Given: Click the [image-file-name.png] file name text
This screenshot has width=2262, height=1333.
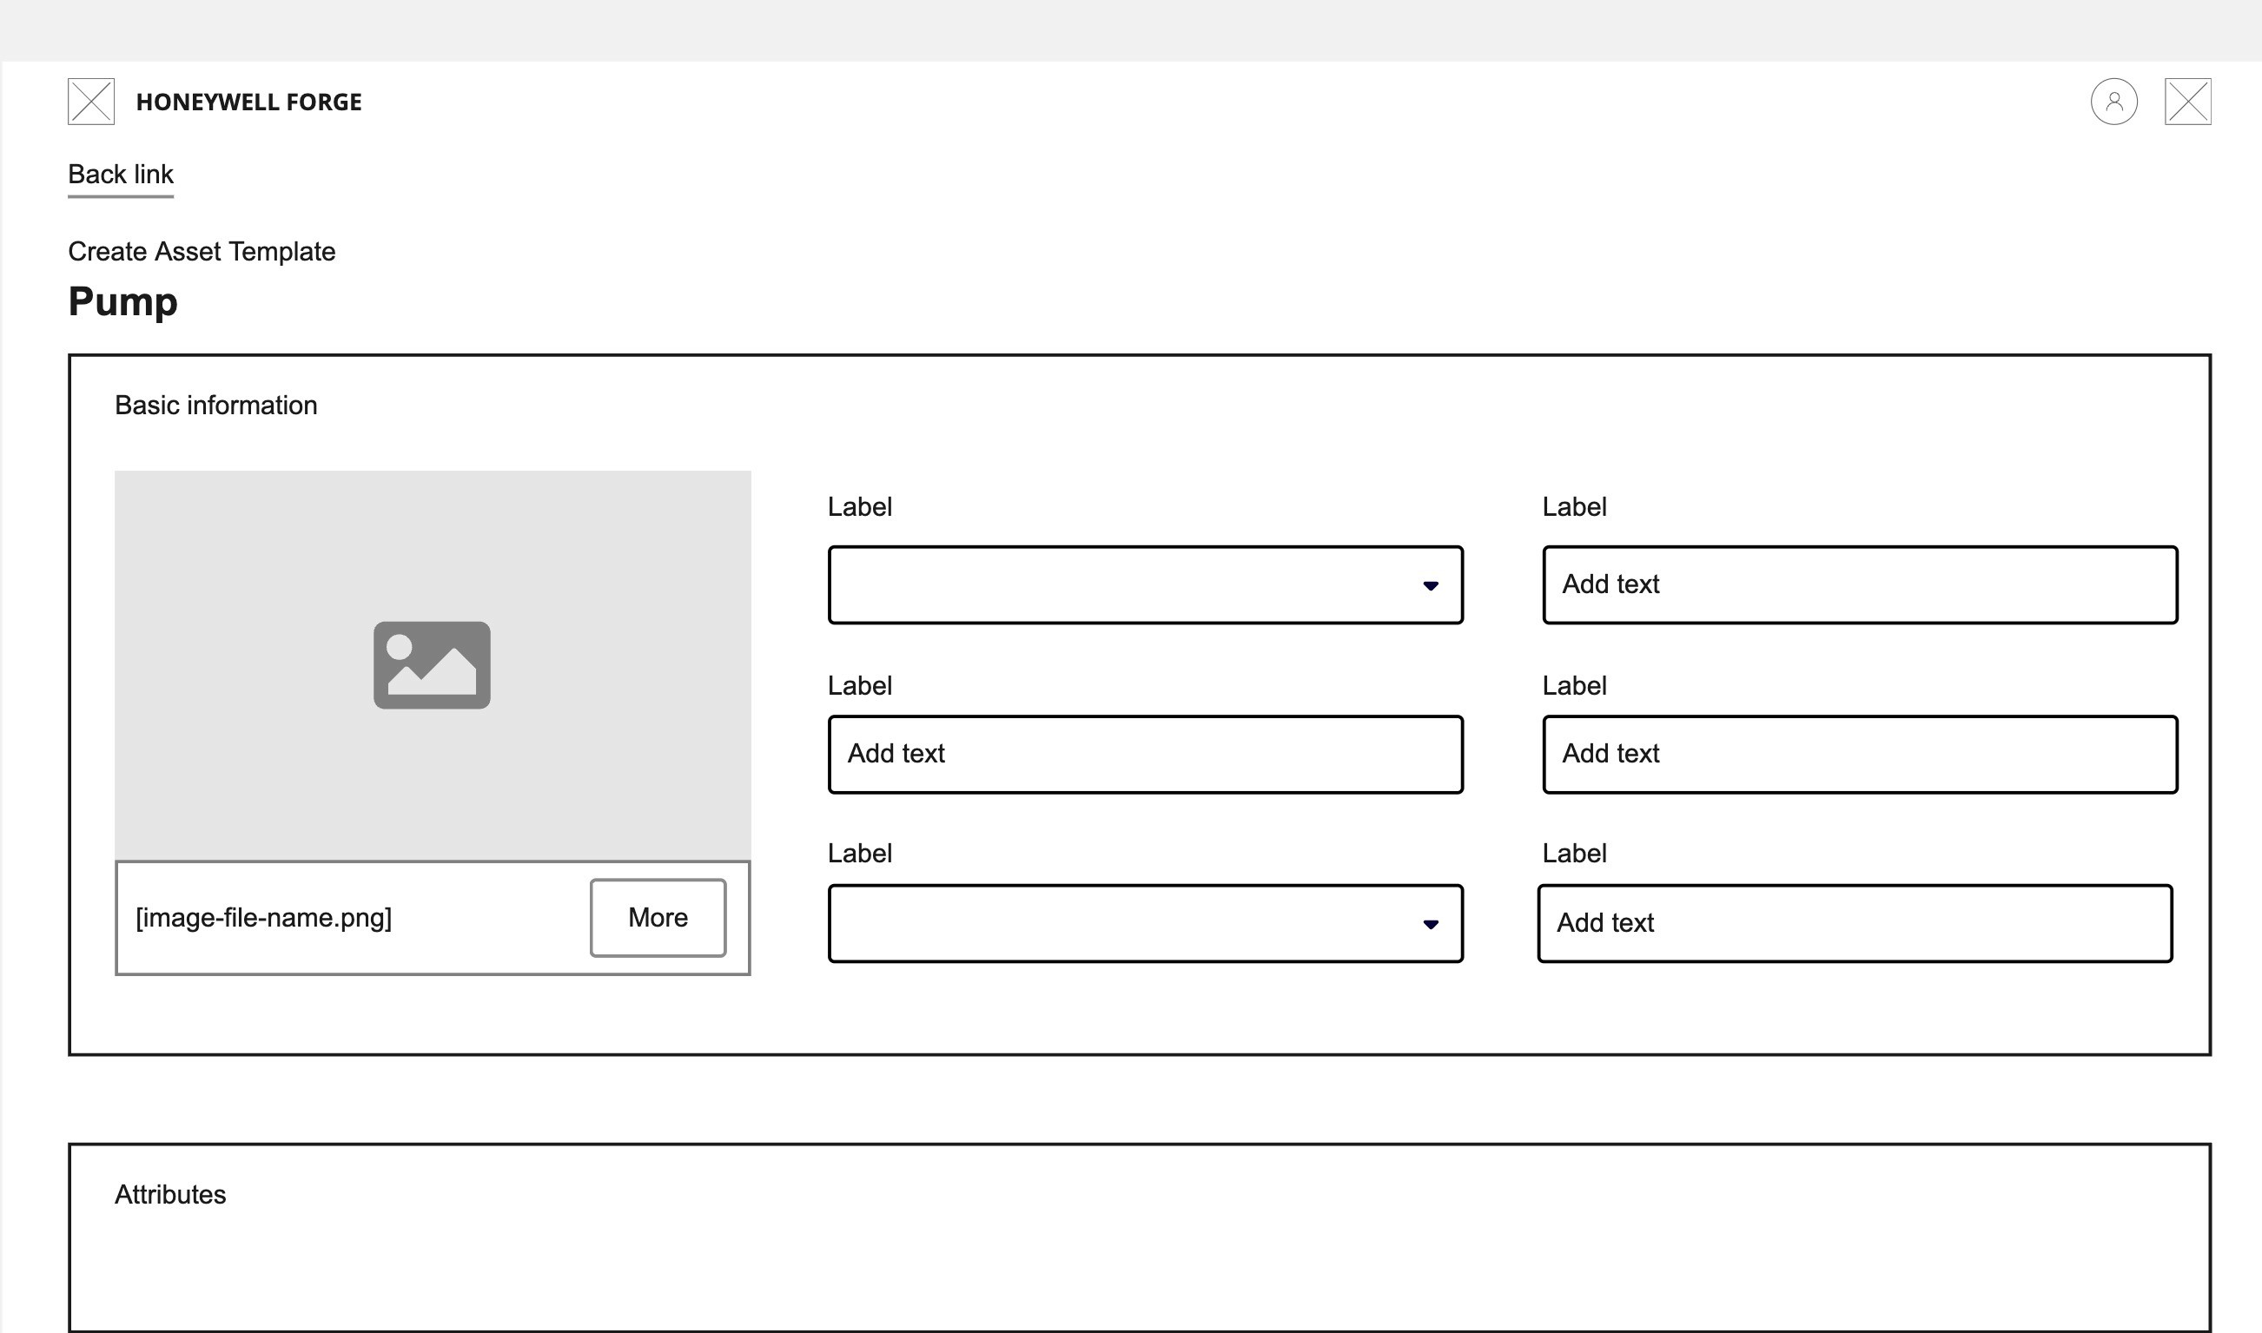Looking at the screenshot, I should click(263, 918).
